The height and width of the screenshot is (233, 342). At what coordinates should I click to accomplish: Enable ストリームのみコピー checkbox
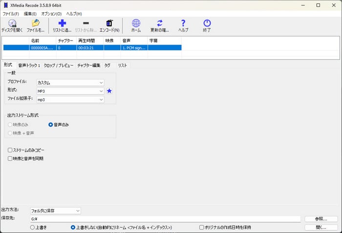click(10, 150)
